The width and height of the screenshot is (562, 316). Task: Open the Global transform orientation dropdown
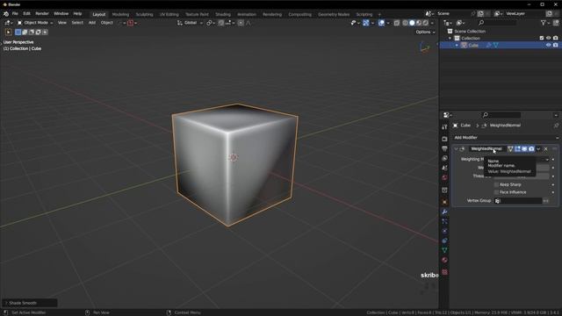click(x=190, y=23)
